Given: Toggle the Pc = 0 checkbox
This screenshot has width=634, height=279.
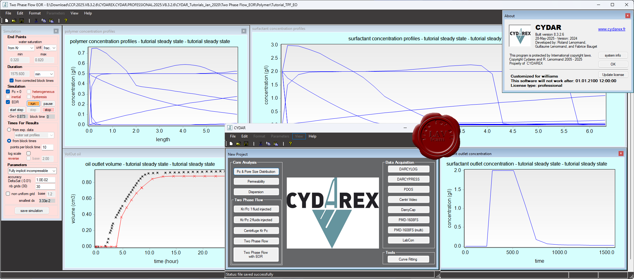Looking at the screenshot, I should 8,92.
